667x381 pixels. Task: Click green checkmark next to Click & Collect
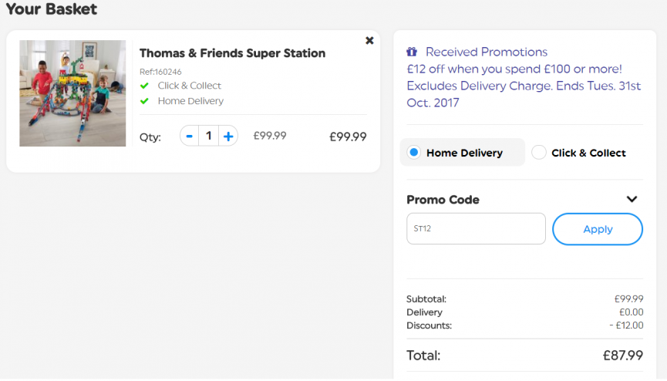tap(145, 86)
